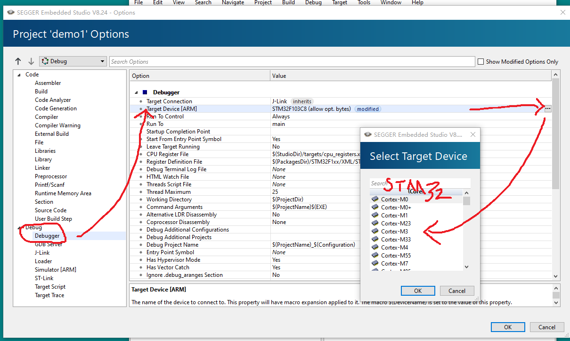
Task: Click the SEGGER logo in Options title bar
Action: pos(11,13)
